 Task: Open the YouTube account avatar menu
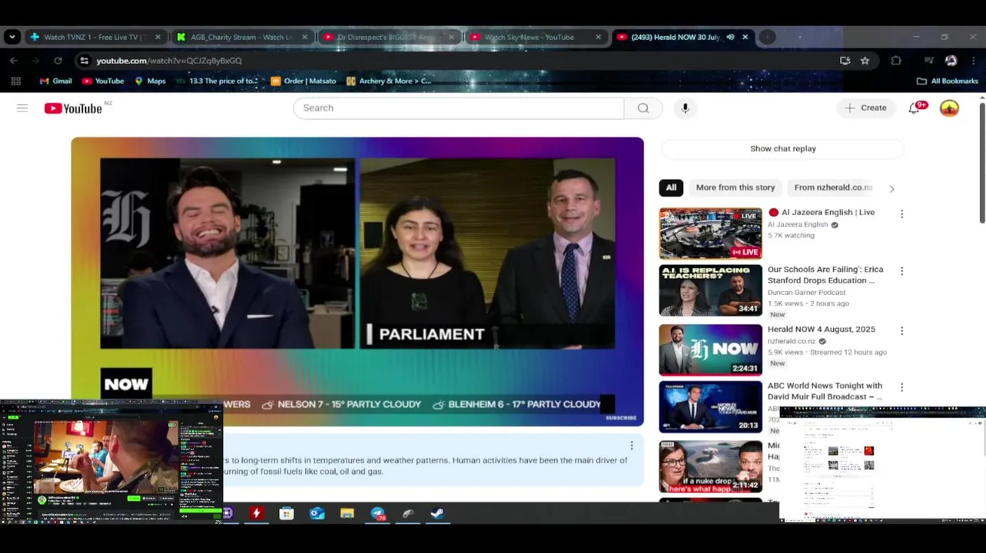tap(949, 108)
